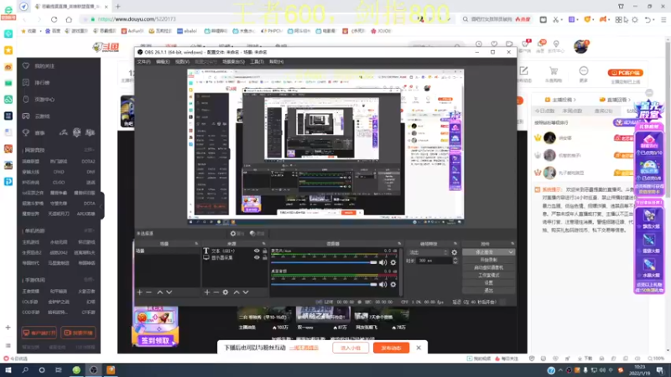The image size is (671, 377).
Task: Move the selected source up in Sources list
Action: click(237, 292)
